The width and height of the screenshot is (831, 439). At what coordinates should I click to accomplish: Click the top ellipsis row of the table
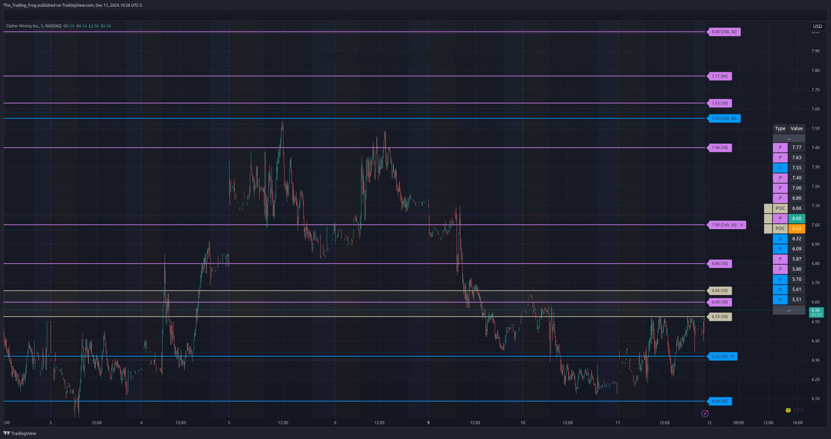(789, 138)
